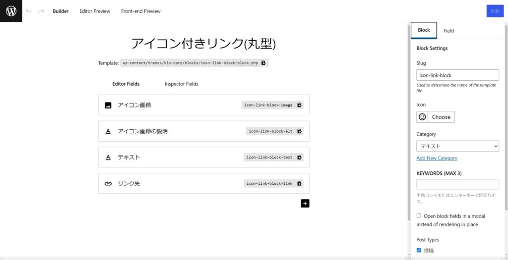Click the icon-link-block-image slug label
The height and width of the screenshot is (260, 508).
(x=268, y=105)
